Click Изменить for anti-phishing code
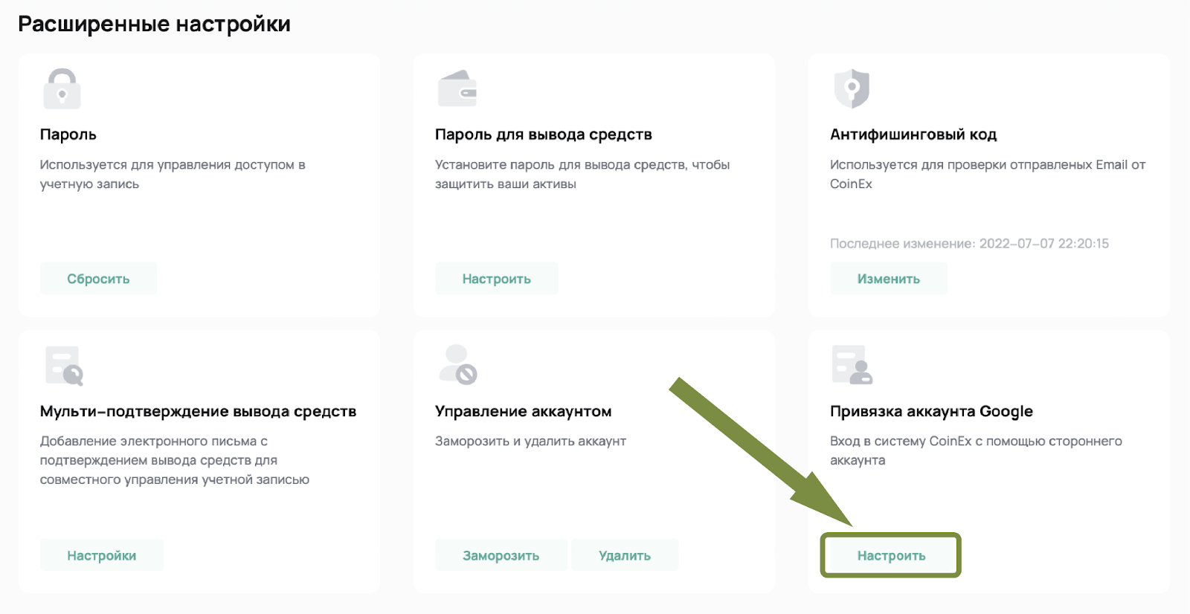1190x614 pixels. pos(888,279)
